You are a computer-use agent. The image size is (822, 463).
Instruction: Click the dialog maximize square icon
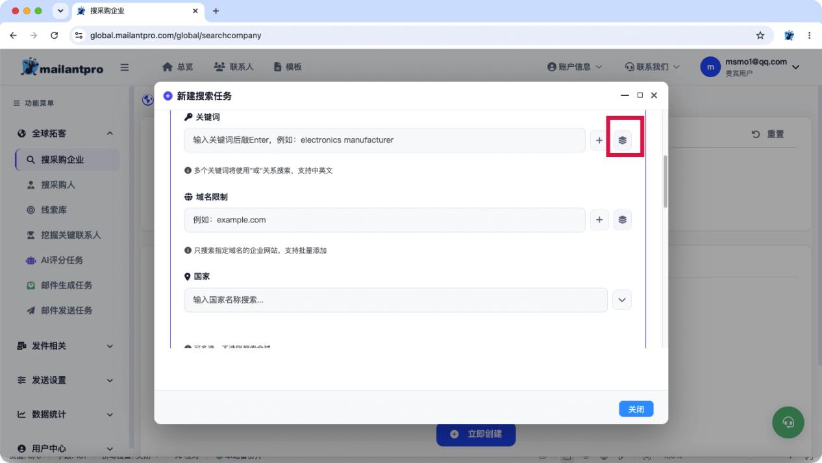coord(640,95)
